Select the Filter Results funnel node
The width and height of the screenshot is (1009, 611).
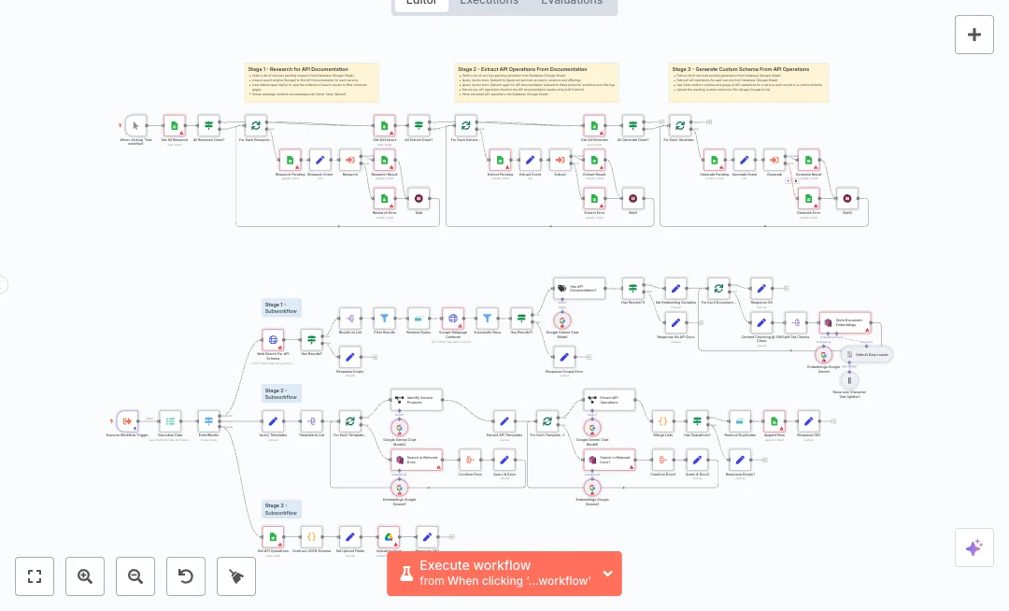[384, 318]
